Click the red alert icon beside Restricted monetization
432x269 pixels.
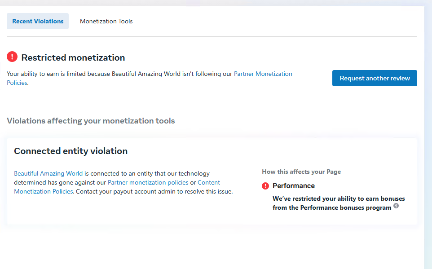coord(12,57)
